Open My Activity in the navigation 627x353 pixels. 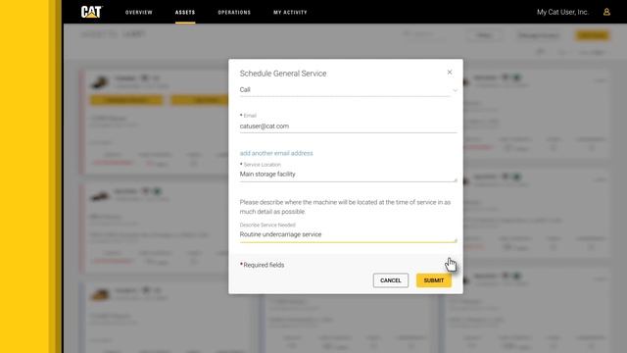point(290,13)
